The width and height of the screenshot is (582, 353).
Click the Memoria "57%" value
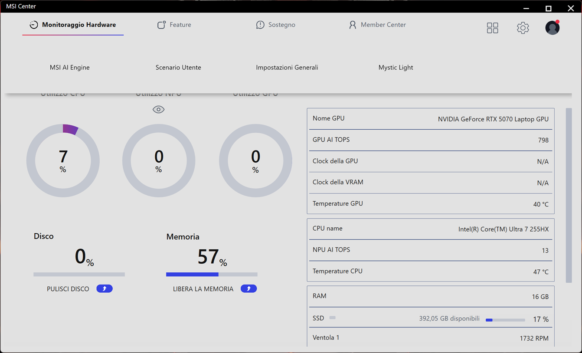coord(212,257)
